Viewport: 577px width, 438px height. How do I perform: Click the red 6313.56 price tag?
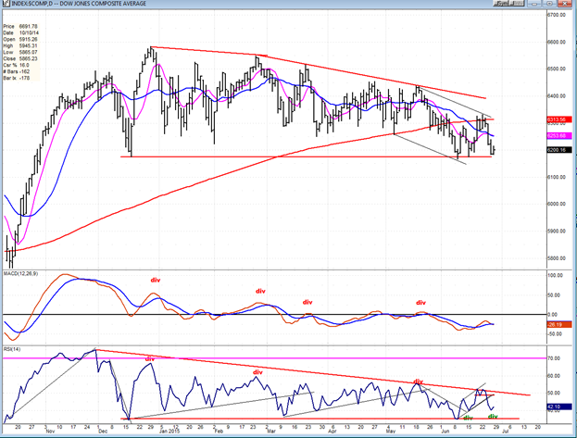pyautogui.click(x=556, y=119)
